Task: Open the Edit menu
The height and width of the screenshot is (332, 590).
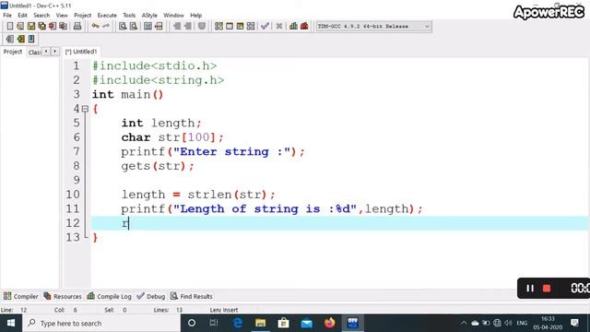Action: click(x=22, y=16)
